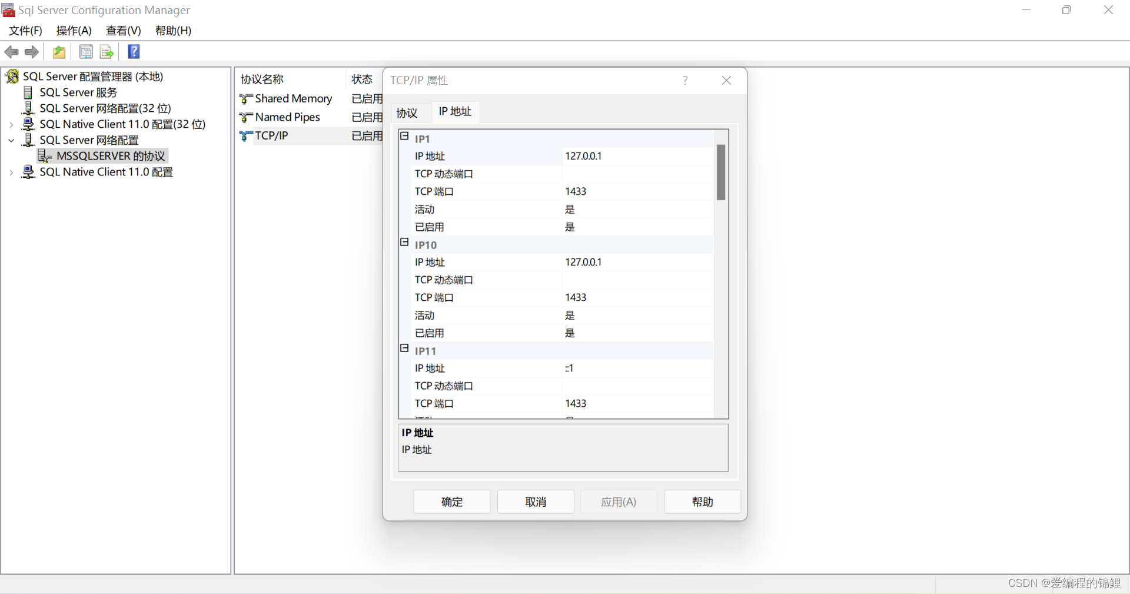
Task: Click the Properties toolbar icon
Action: pos(86,52)
